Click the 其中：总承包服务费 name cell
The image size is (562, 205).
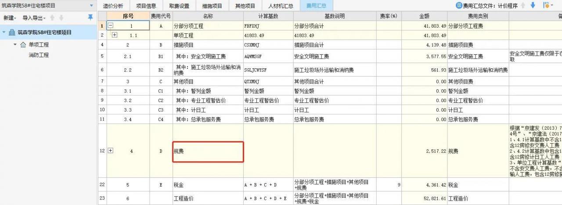tap(208, 119)
